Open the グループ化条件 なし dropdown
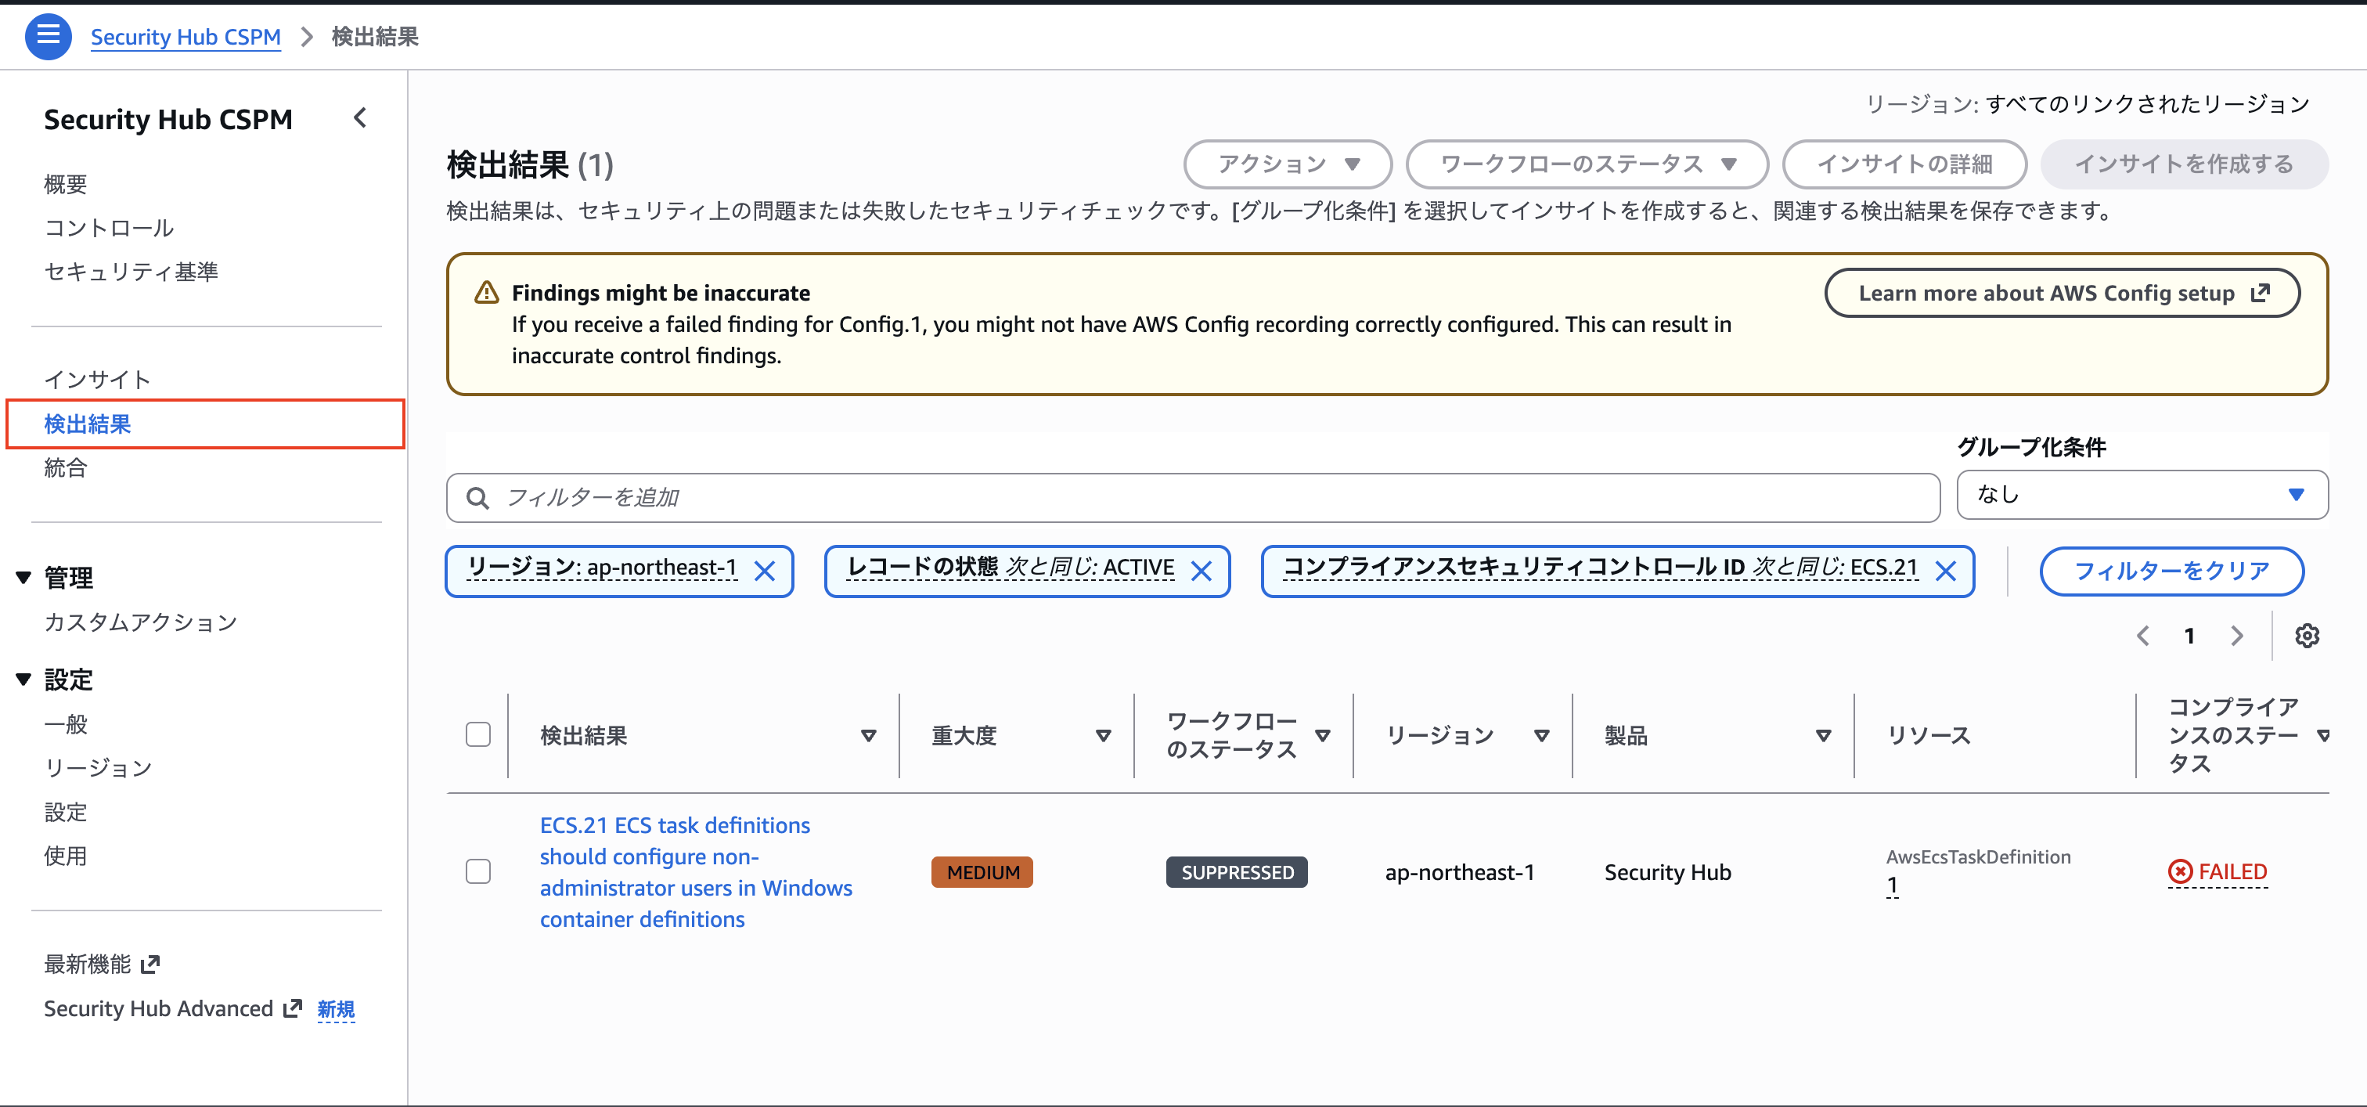 coord(2142,495)
